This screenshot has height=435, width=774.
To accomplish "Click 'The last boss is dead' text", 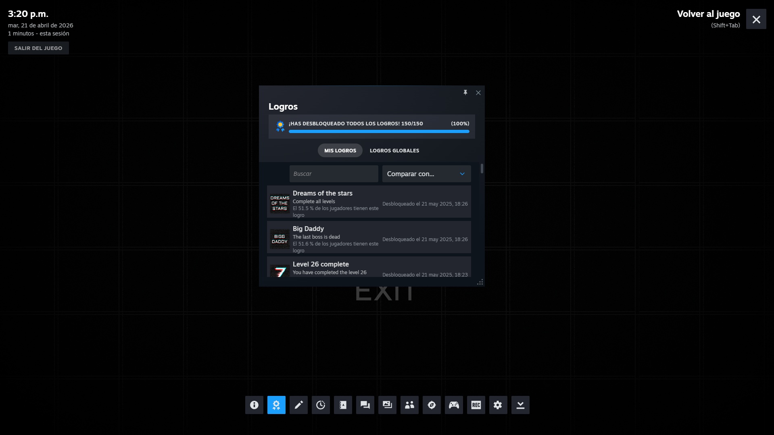I will 316,237.
